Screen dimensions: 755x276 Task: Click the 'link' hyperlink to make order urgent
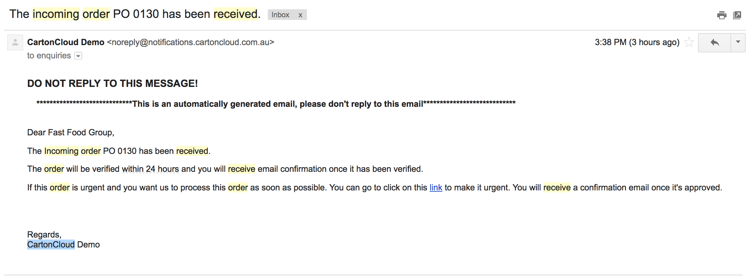coord(436,188)
